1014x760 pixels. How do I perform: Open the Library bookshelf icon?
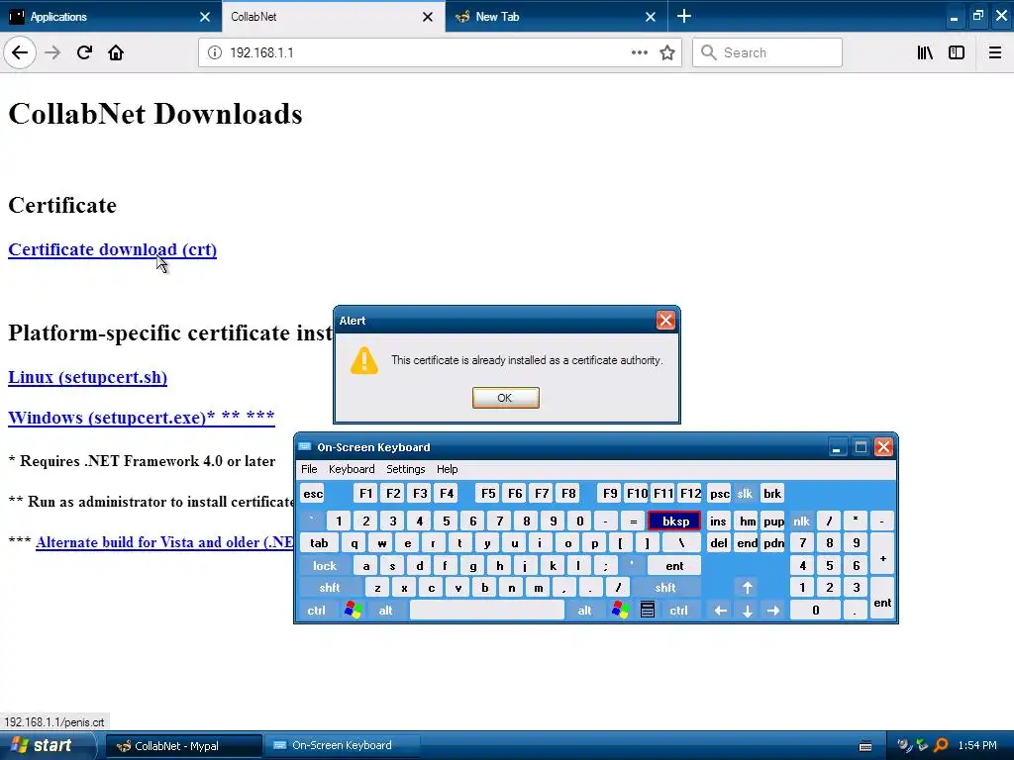click(925, 52)
